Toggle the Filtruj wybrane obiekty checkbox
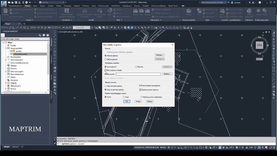This screenshot has width=277, height=156. pos(106,70)
